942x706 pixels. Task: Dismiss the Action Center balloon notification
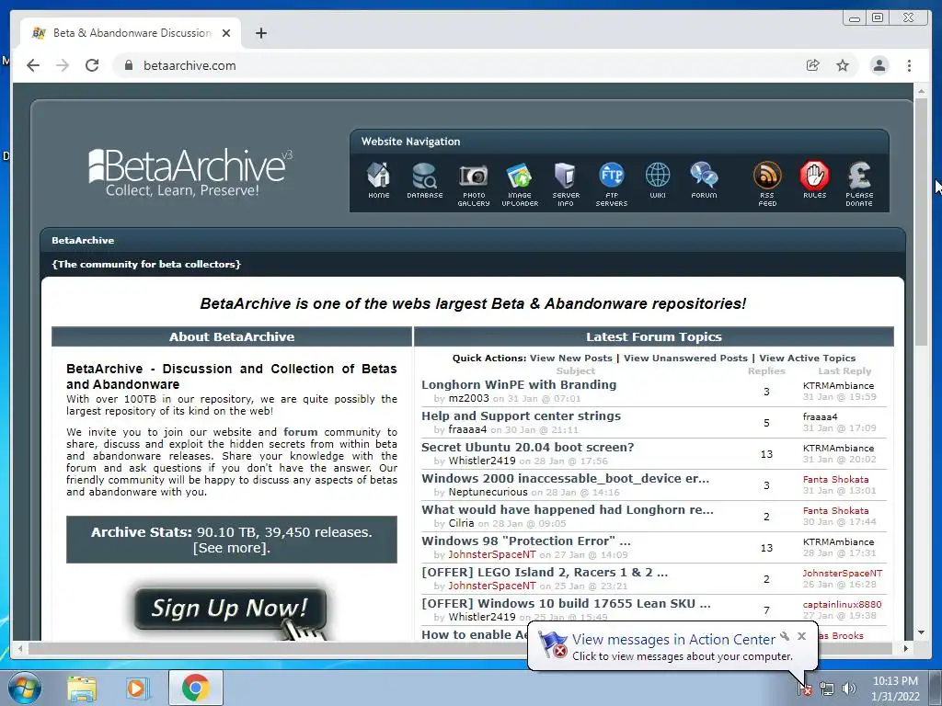[801, 636]
